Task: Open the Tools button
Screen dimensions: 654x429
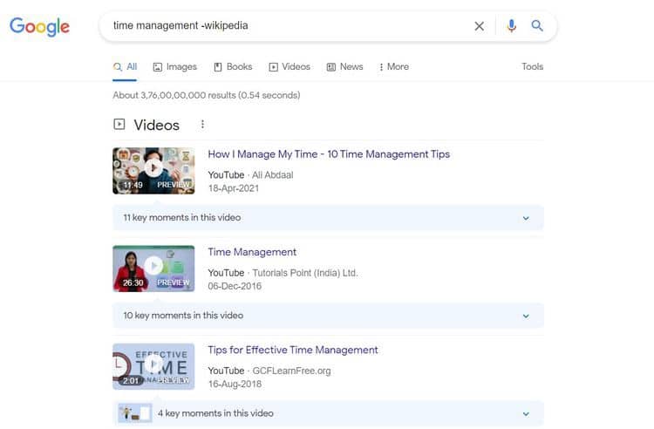Action: (x=532, y=66)
